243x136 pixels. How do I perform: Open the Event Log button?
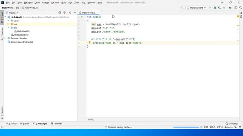[232, 124]
